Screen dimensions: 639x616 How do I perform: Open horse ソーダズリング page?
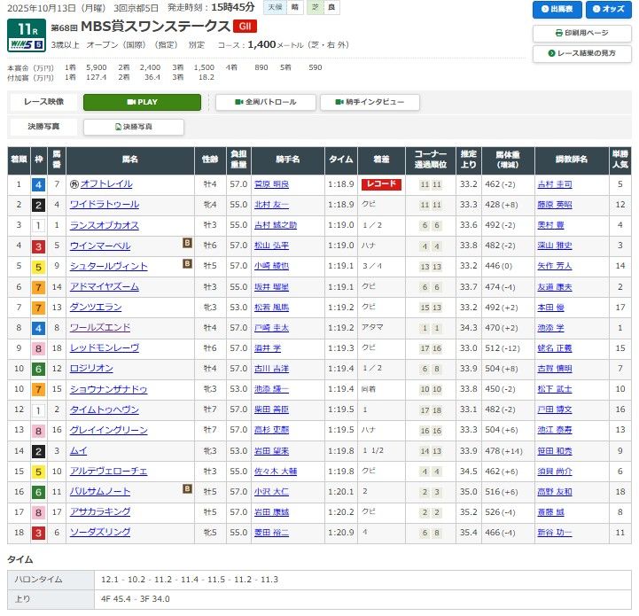point(100,533)
